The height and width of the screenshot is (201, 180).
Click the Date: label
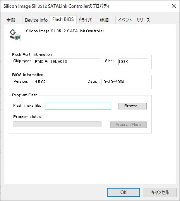(92, 81)
